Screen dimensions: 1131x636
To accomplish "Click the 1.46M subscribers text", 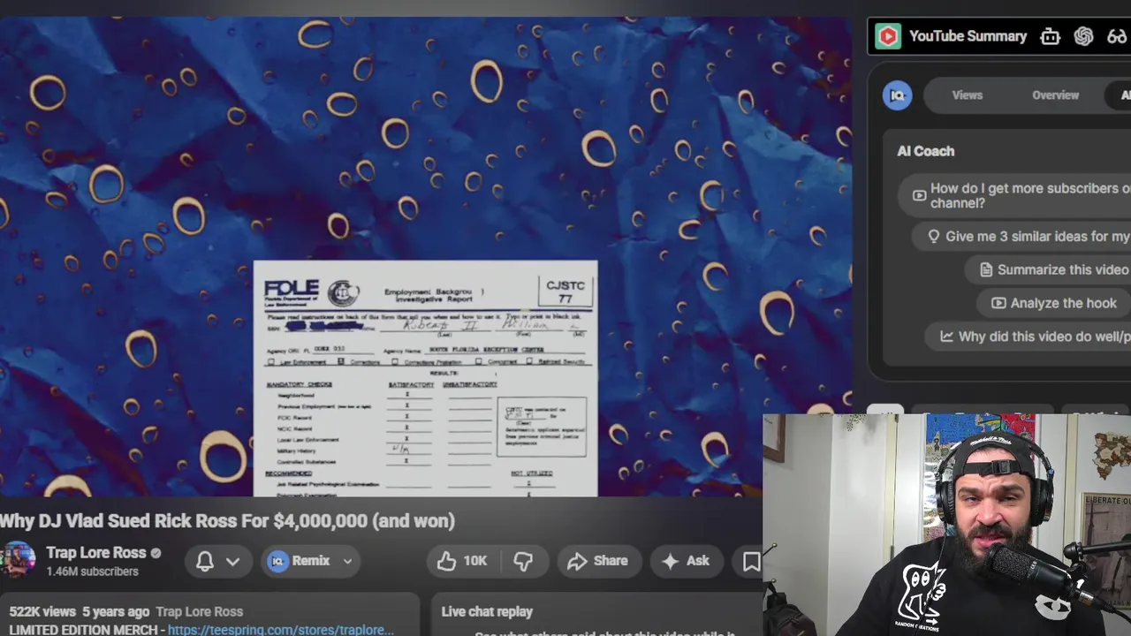I will [x=92, y=572].
